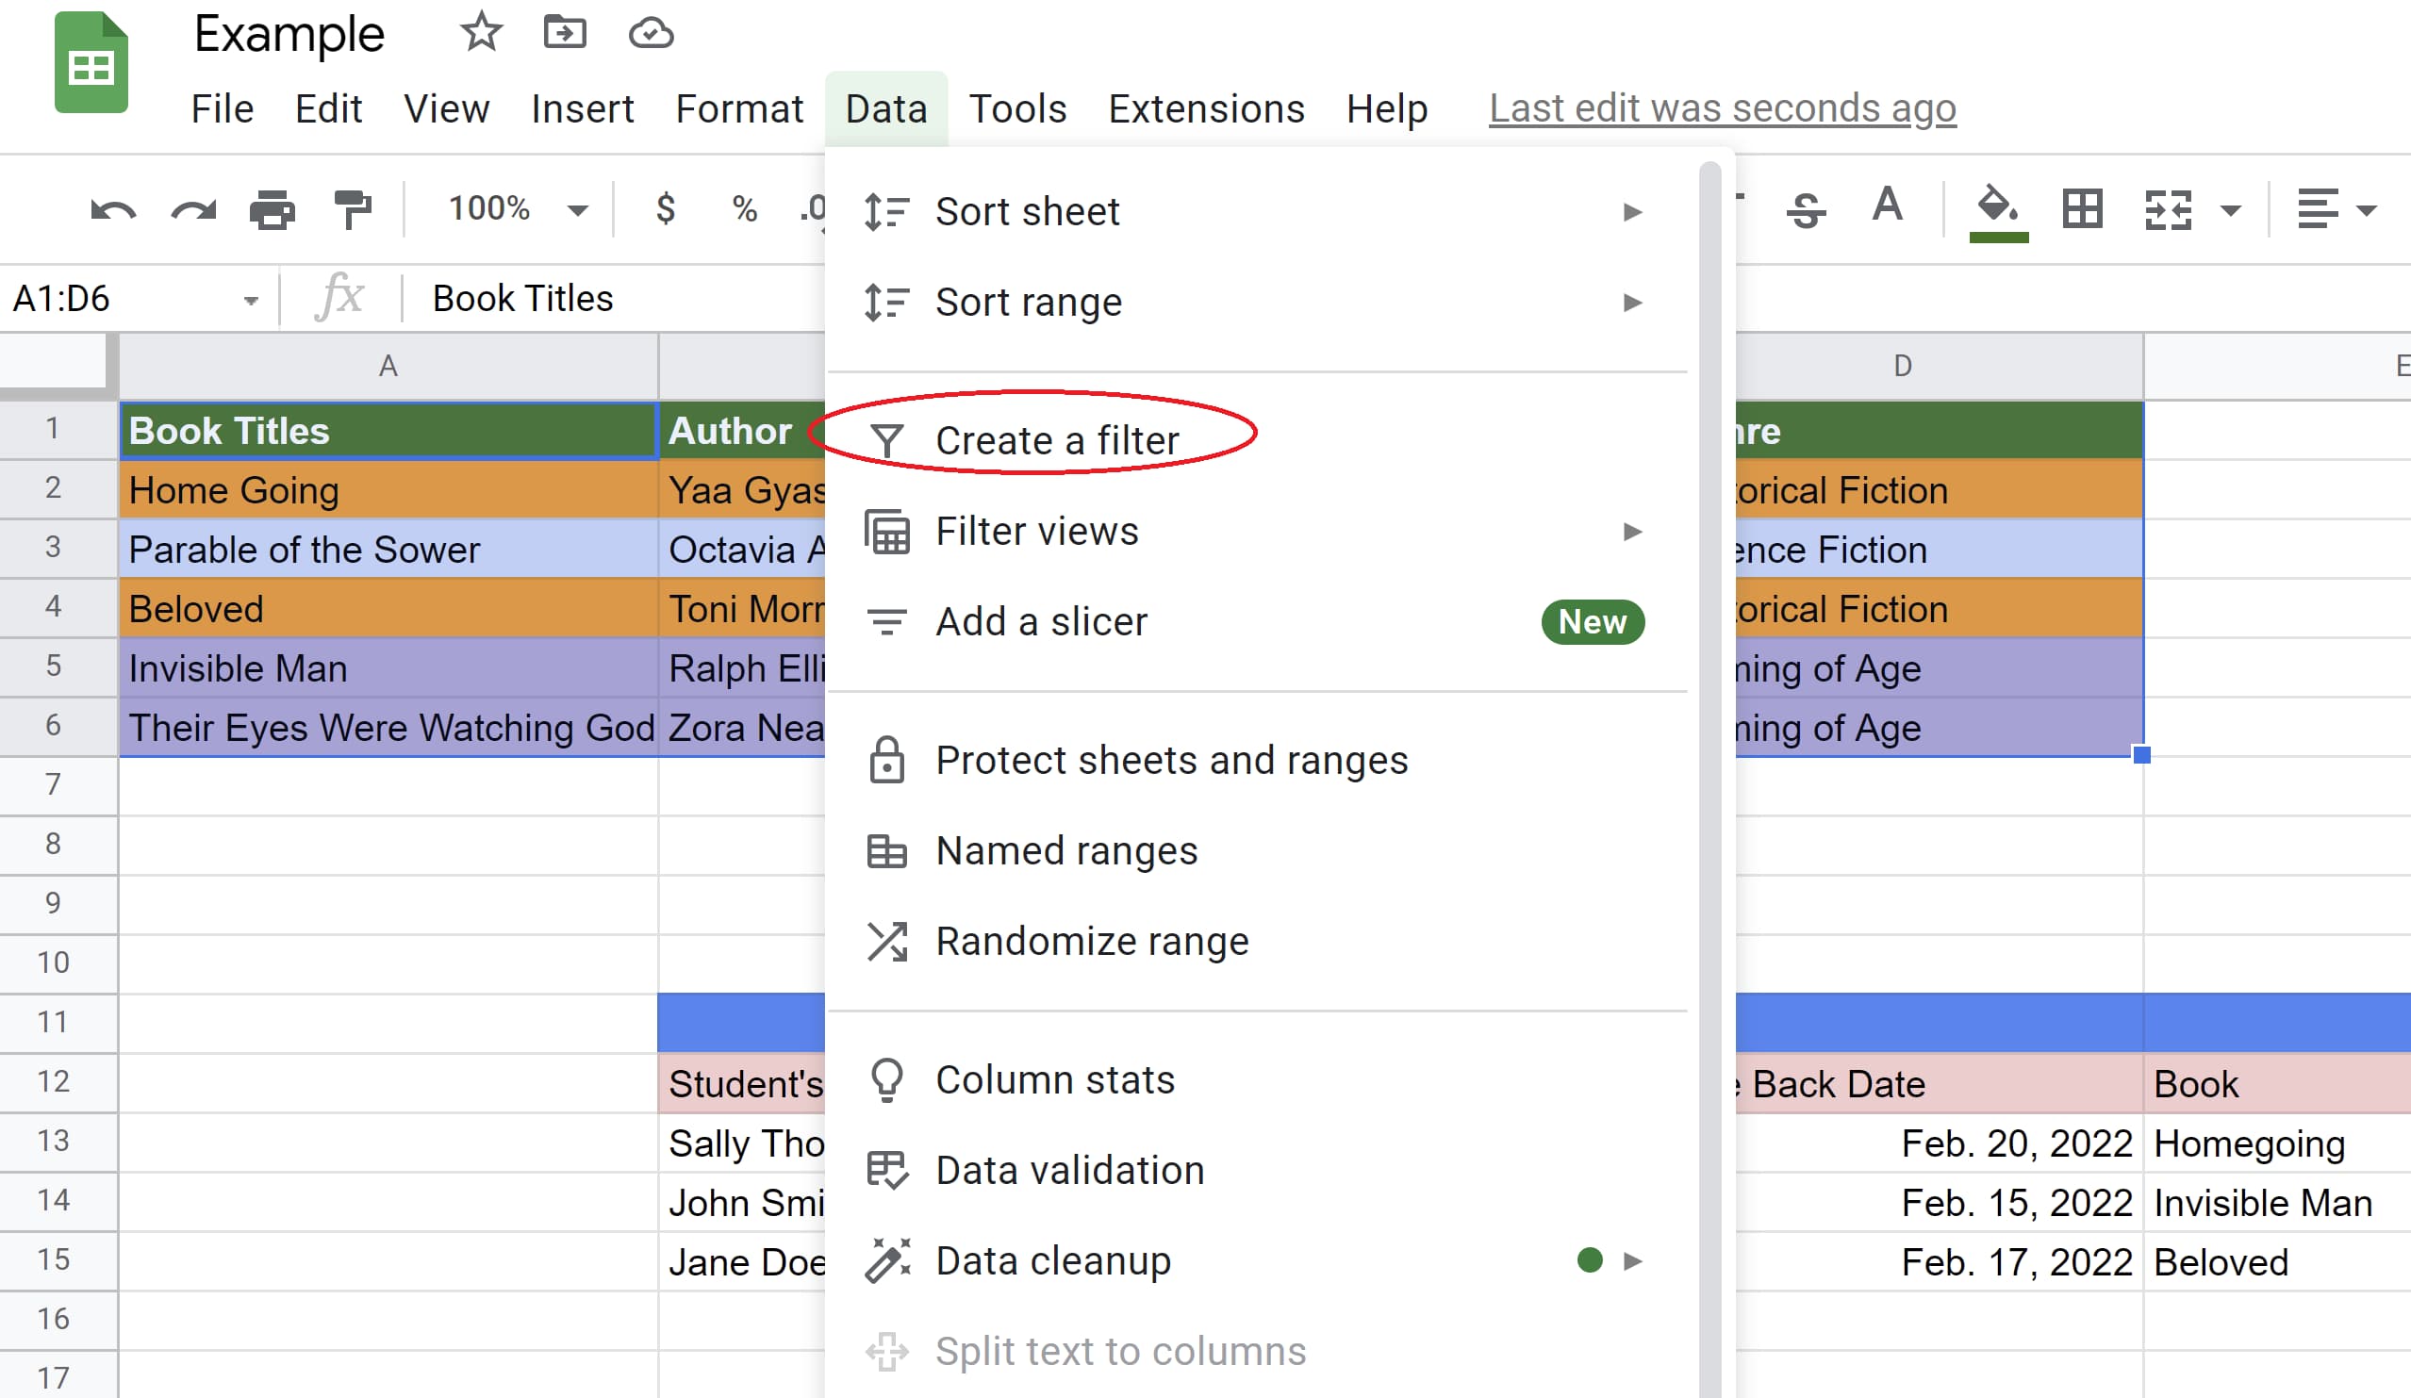Expand the 'Filter views' submenu arrow
The width and height of the screenshot is (2411, 1398).
(1632, 531)
